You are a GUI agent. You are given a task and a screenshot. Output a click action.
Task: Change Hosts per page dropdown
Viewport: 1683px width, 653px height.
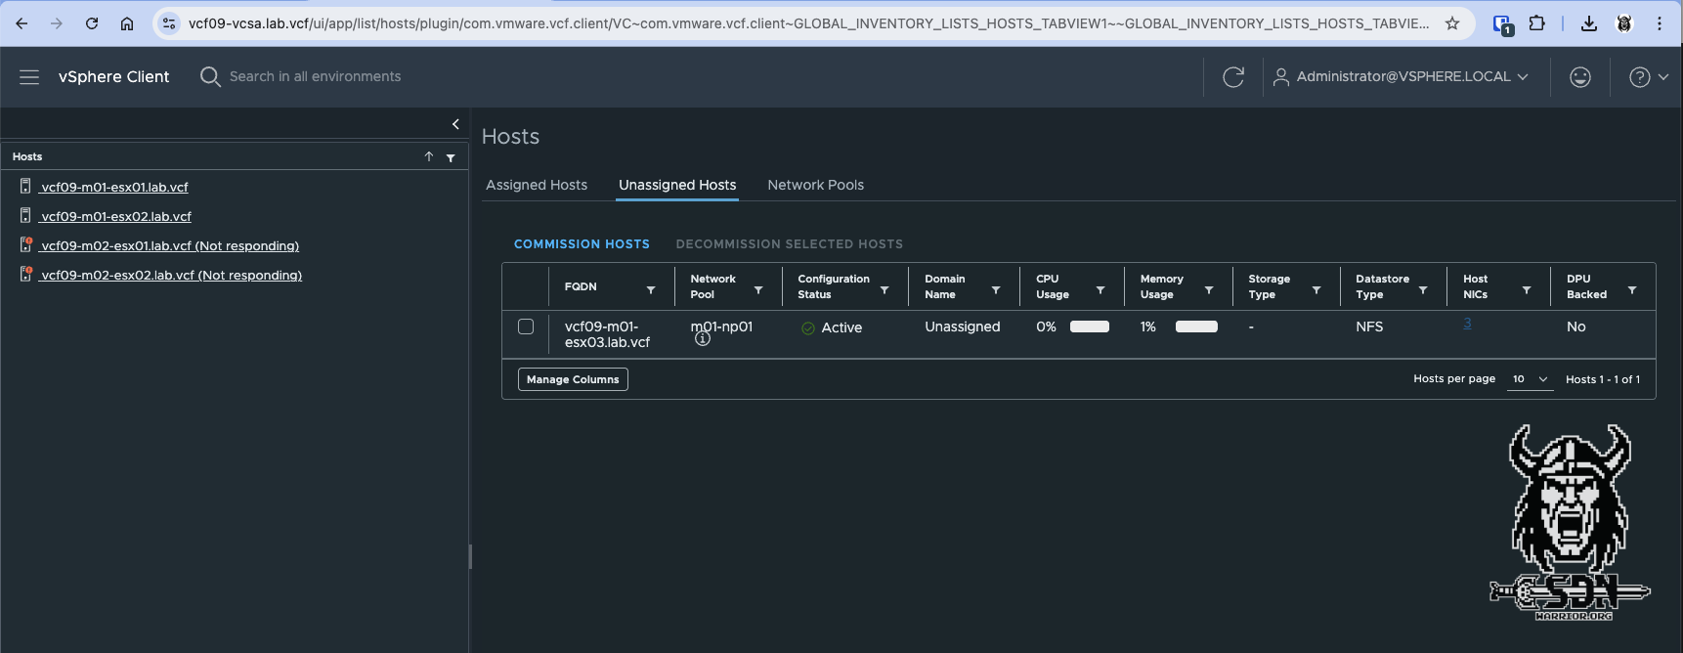pyautogui.click(x=1530, y=379)
